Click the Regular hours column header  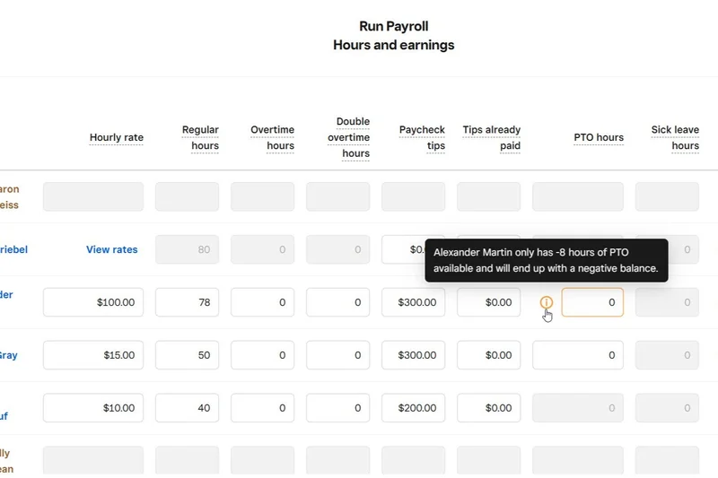pyautogui.click(x=200, y=138)
